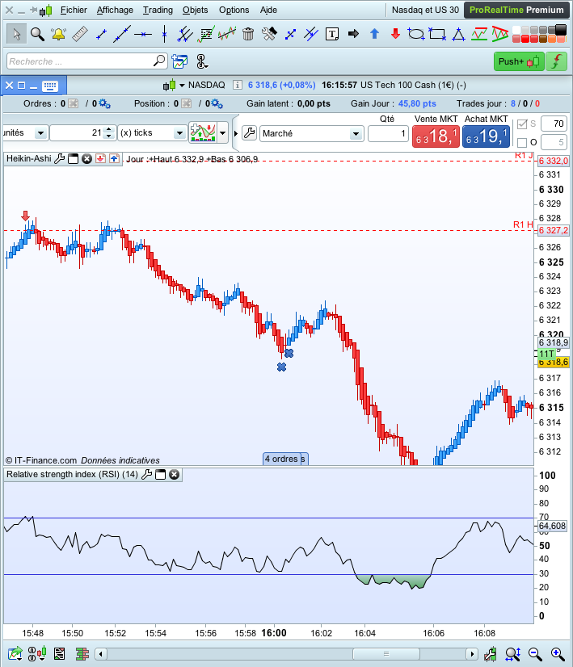Open the Objets menu
The height and width of the screenshot is (667, 573).
(x=196, y=10)
